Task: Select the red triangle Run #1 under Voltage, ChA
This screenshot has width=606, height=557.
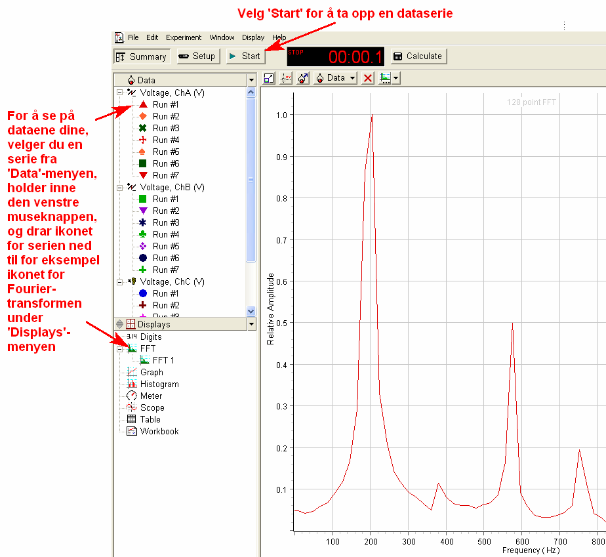Action: (x=159, y=105)
